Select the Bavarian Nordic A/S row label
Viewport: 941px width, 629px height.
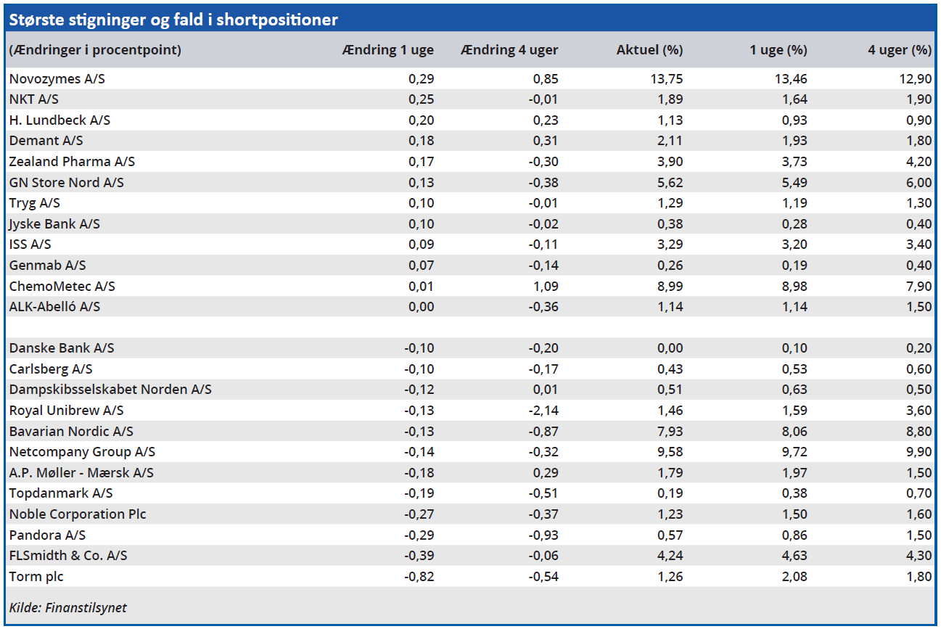[x=71, y=431]
